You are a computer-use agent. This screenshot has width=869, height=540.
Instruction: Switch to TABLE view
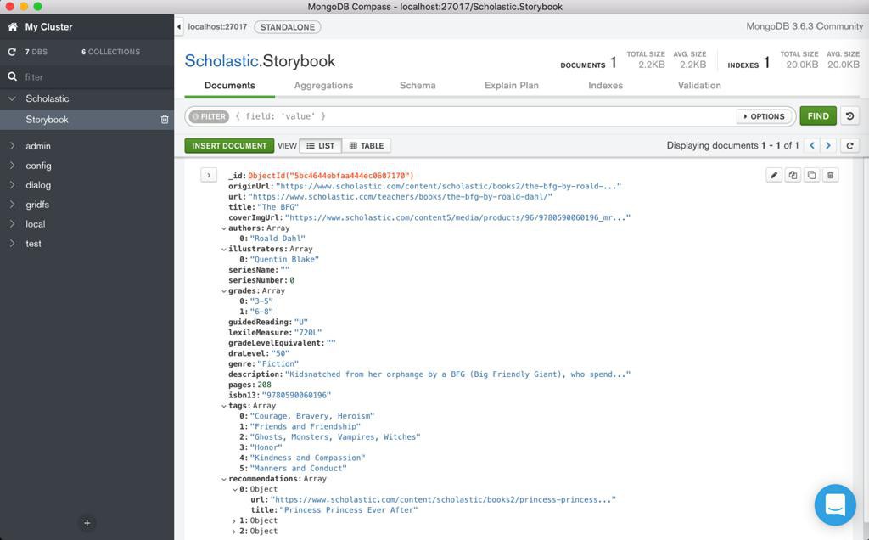pos(367,146)
